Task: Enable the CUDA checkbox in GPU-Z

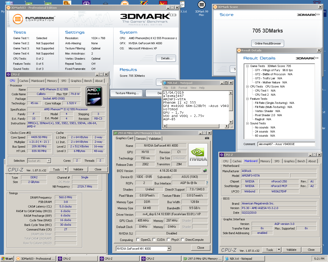Action: coord(154,240)
